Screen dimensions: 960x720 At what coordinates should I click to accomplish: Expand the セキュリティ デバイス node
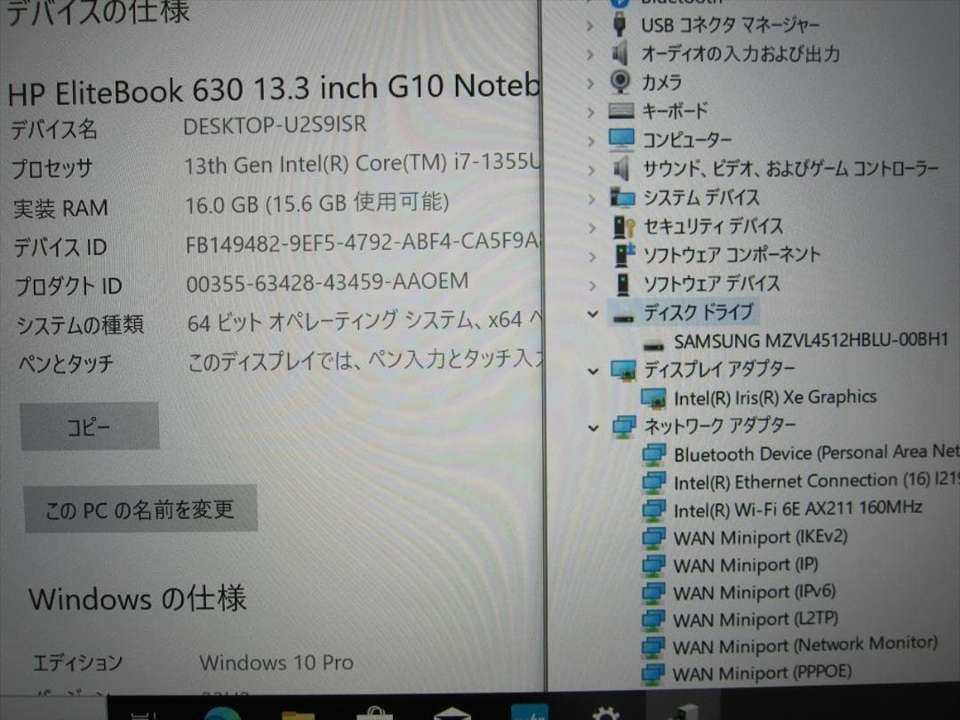coord(591,228)
